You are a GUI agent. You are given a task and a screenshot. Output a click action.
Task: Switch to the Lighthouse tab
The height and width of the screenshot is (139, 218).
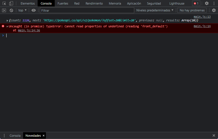pyautogui.click(x=177, y=3)
